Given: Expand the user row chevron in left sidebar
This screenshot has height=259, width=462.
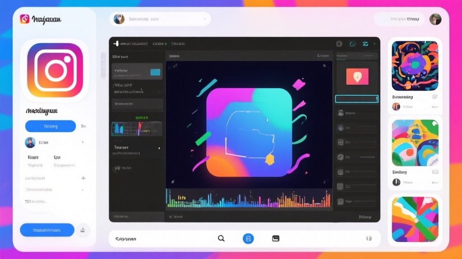Looking at the screenshot, I should pyautogui.click(x=83, y=142).
